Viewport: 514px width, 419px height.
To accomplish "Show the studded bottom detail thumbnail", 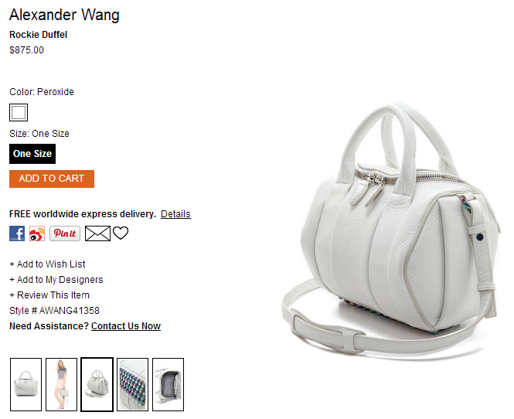I will click(132, 384).
